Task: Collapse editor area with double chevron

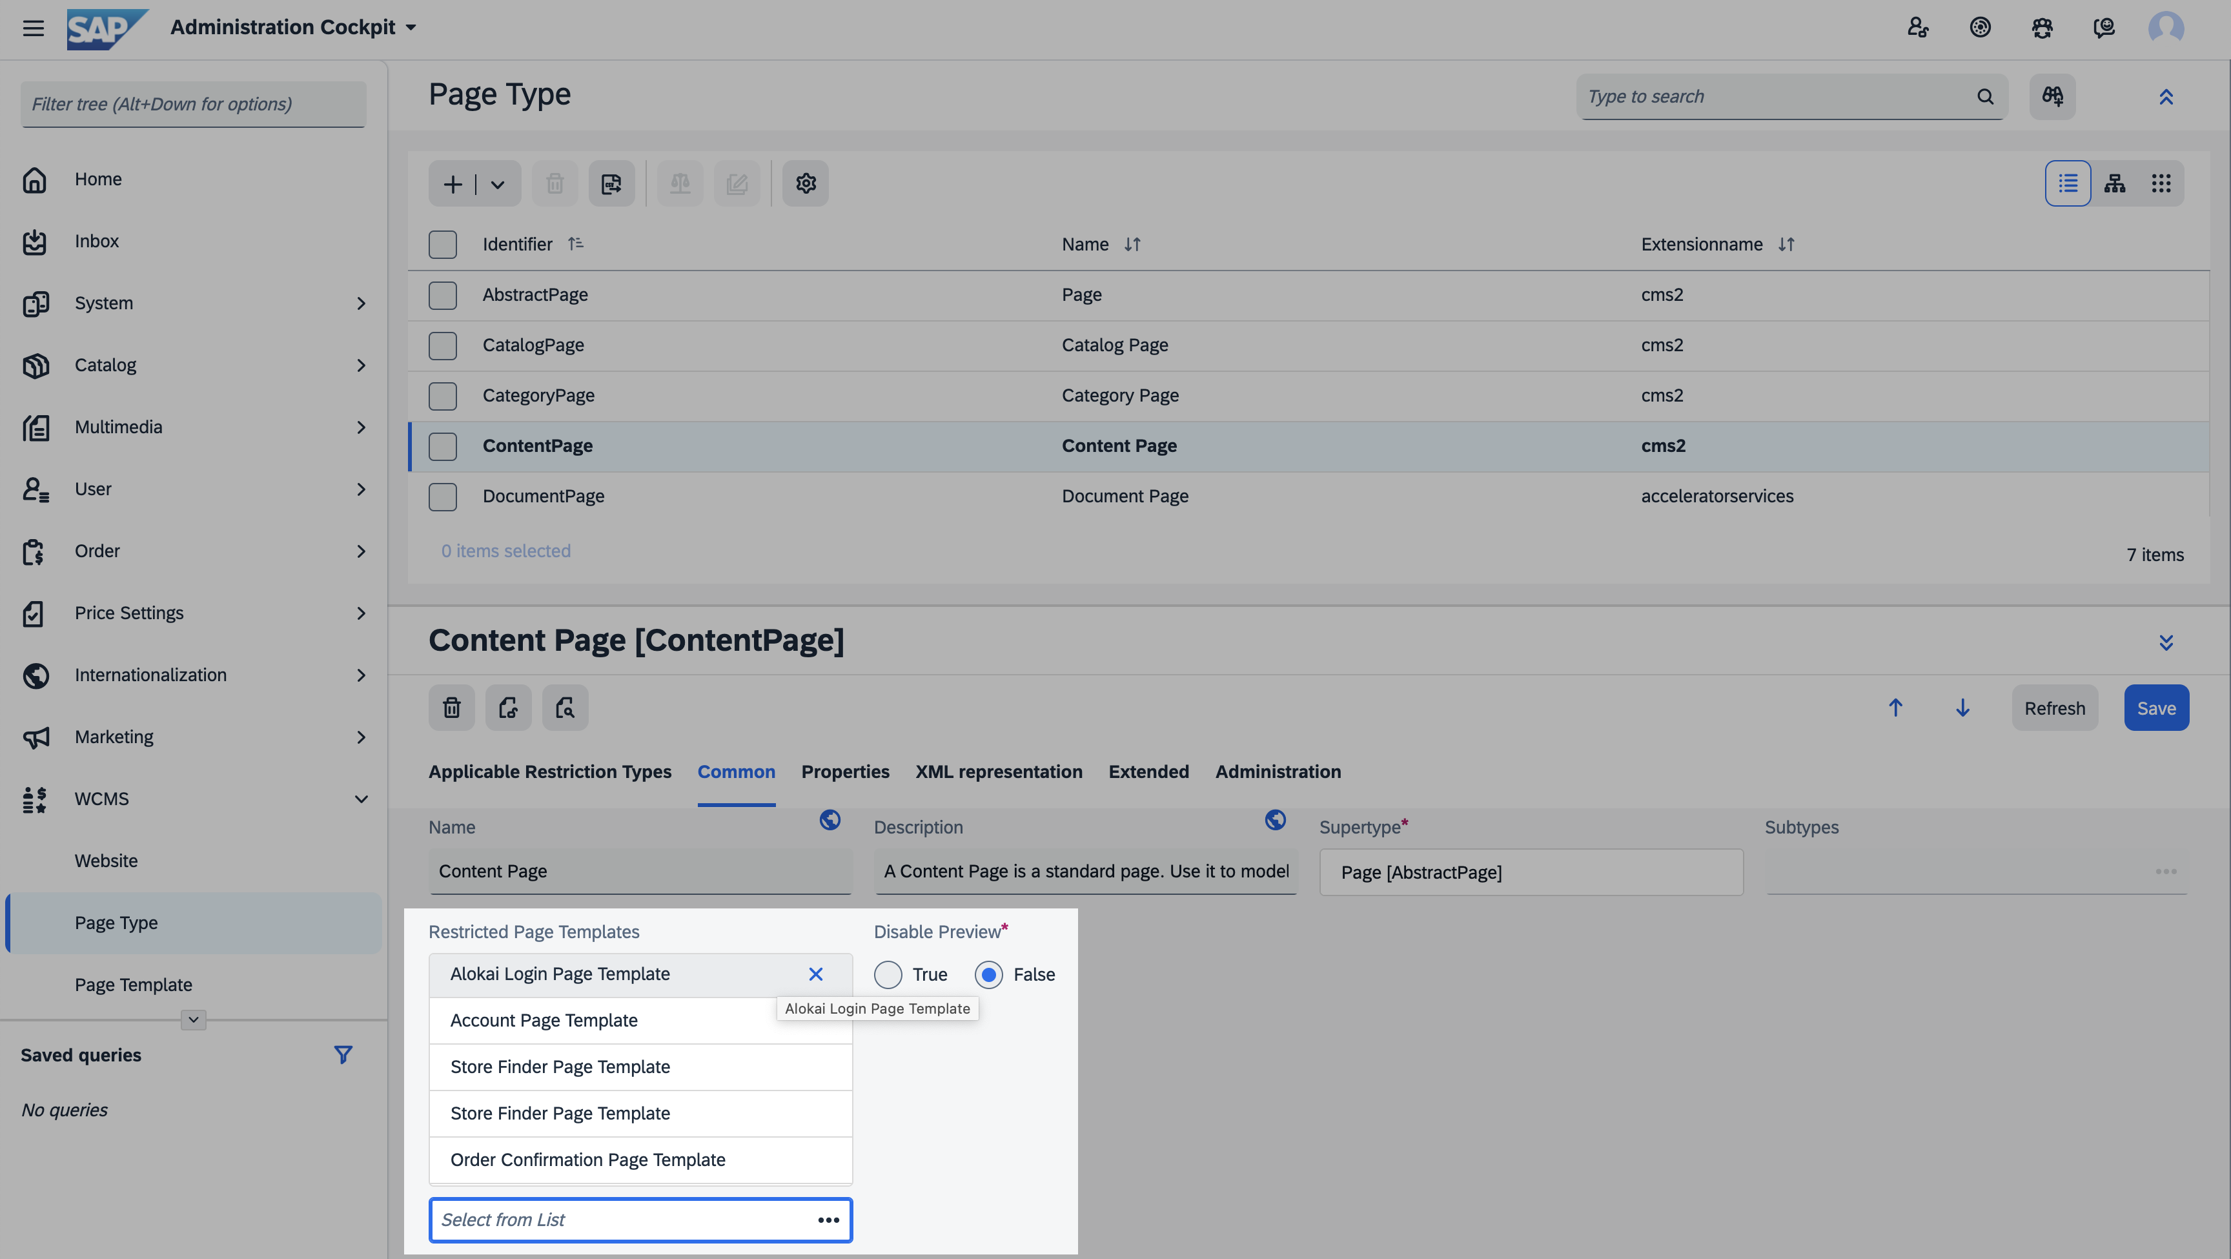Action: (x=2165, y=642)
